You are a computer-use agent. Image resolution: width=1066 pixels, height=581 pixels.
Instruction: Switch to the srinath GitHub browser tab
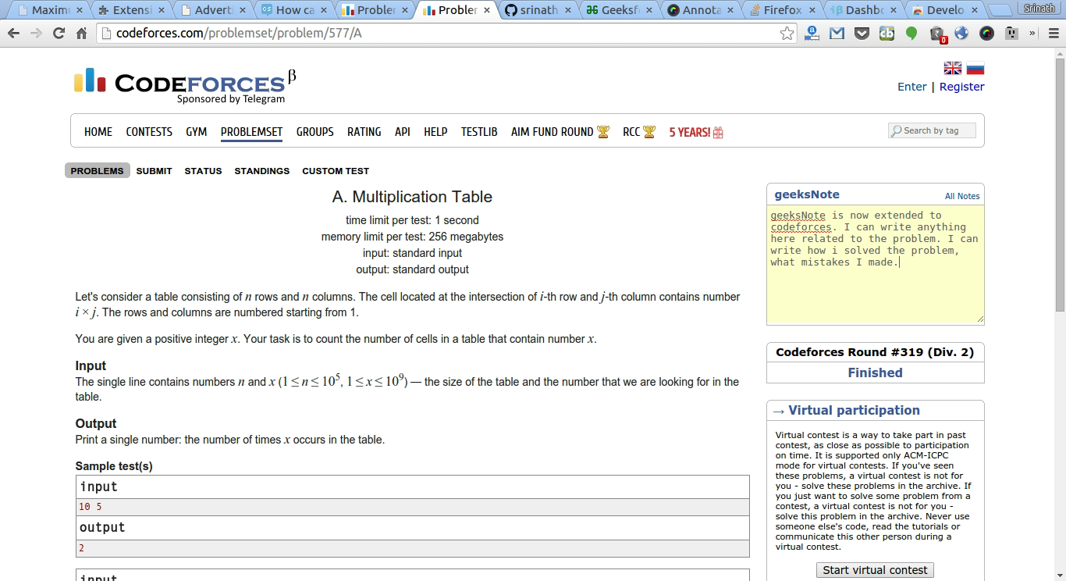coord(538,10)
